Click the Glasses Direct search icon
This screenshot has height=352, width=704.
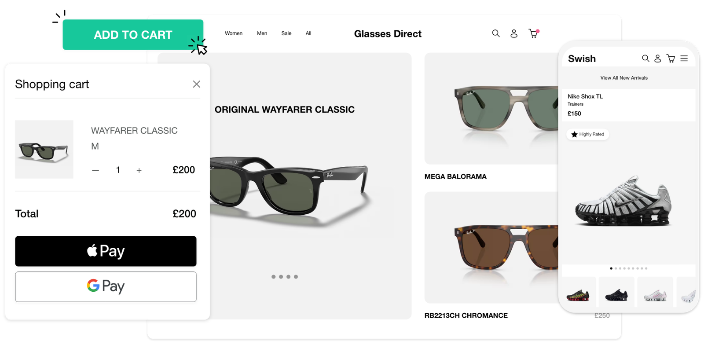(496, 33)
